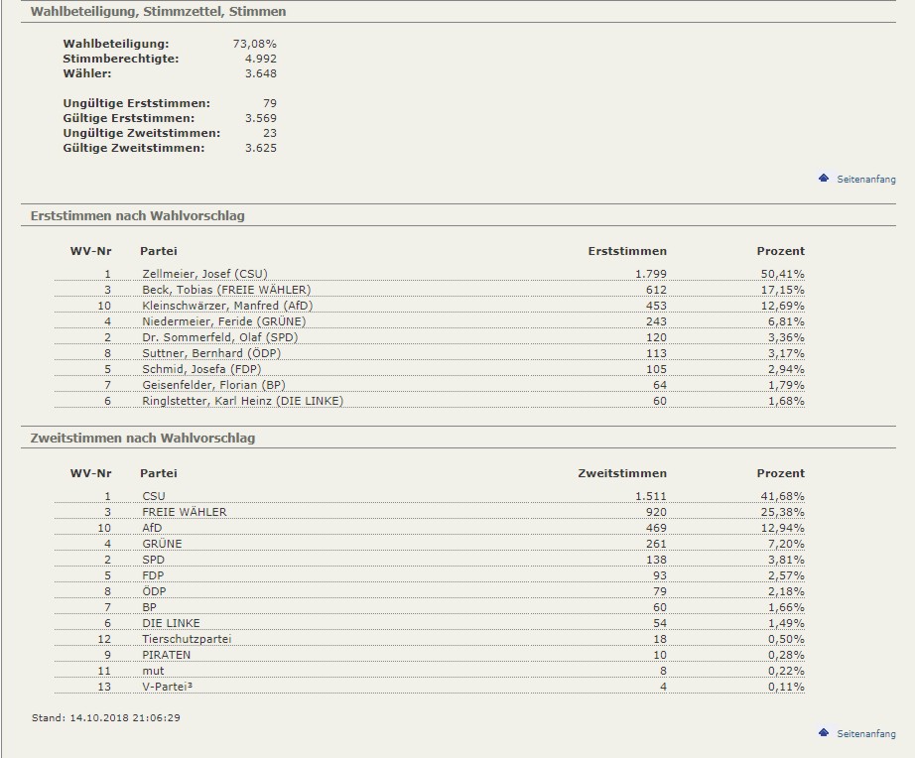Click the Erststimmen column header
The height and width of the screenshot is (758, 915).
[627, 251]
